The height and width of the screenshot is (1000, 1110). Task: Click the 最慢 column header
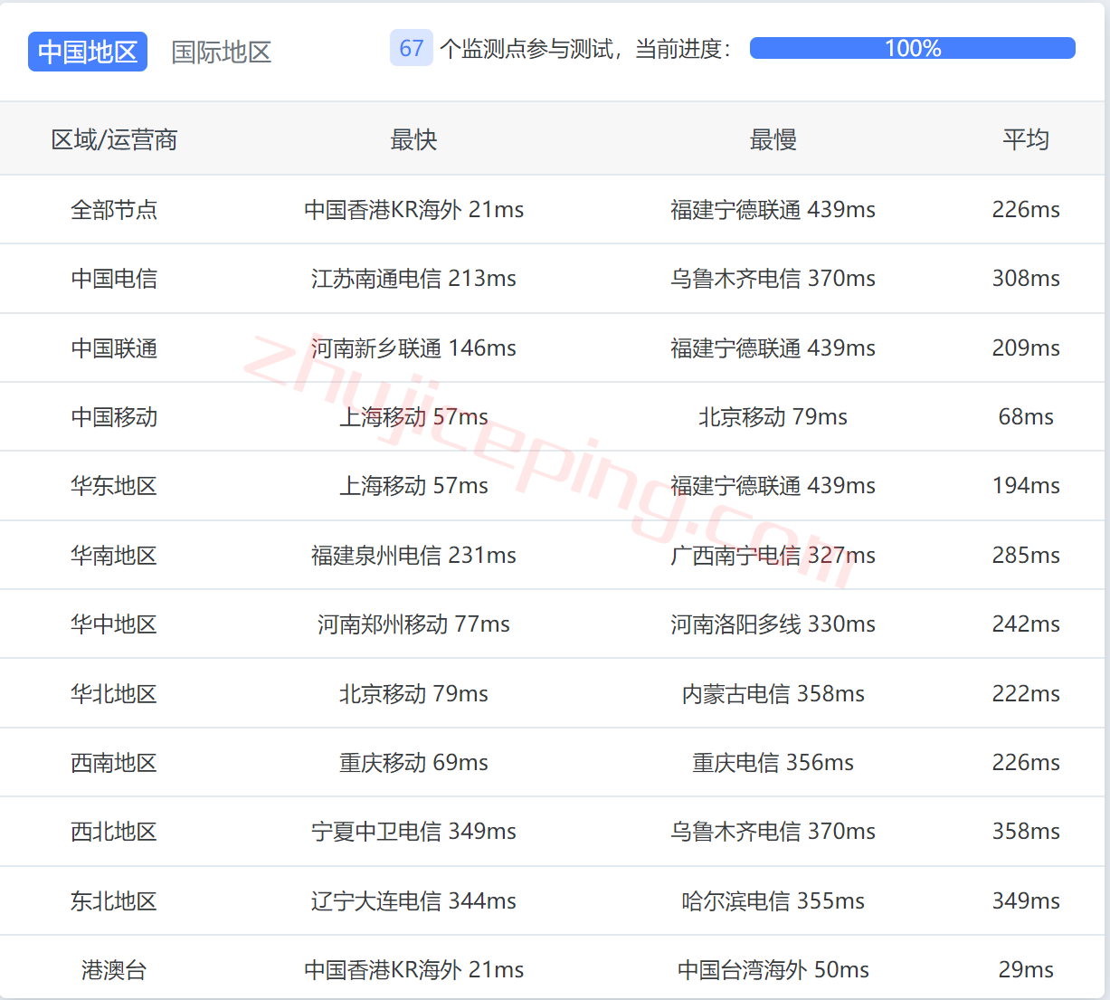pos(773,138)
